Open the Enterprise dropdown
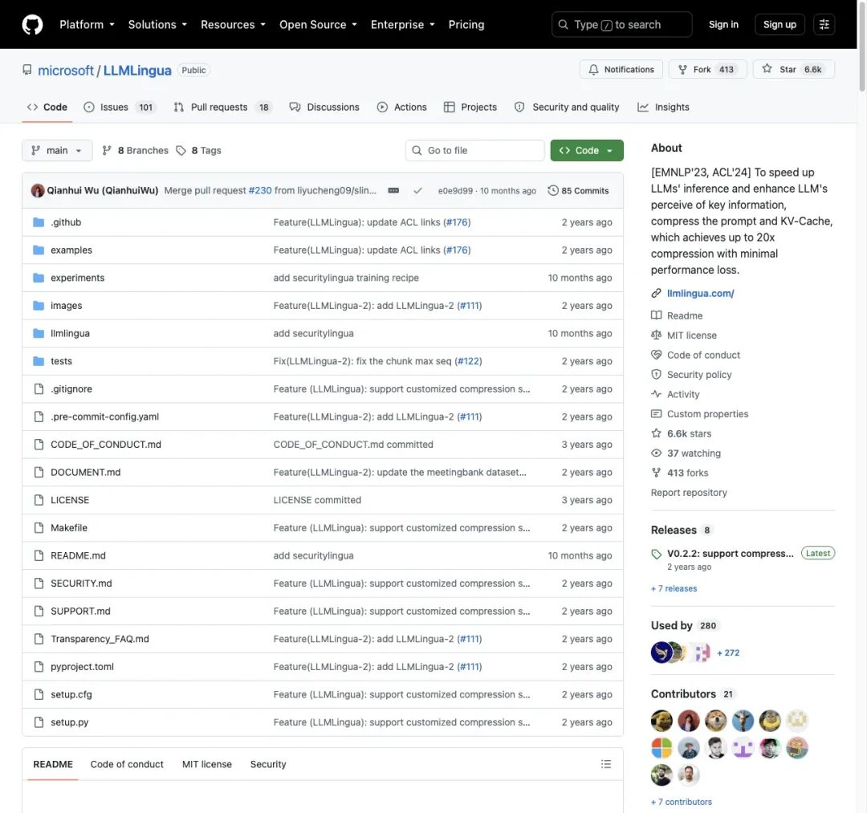 402,24
